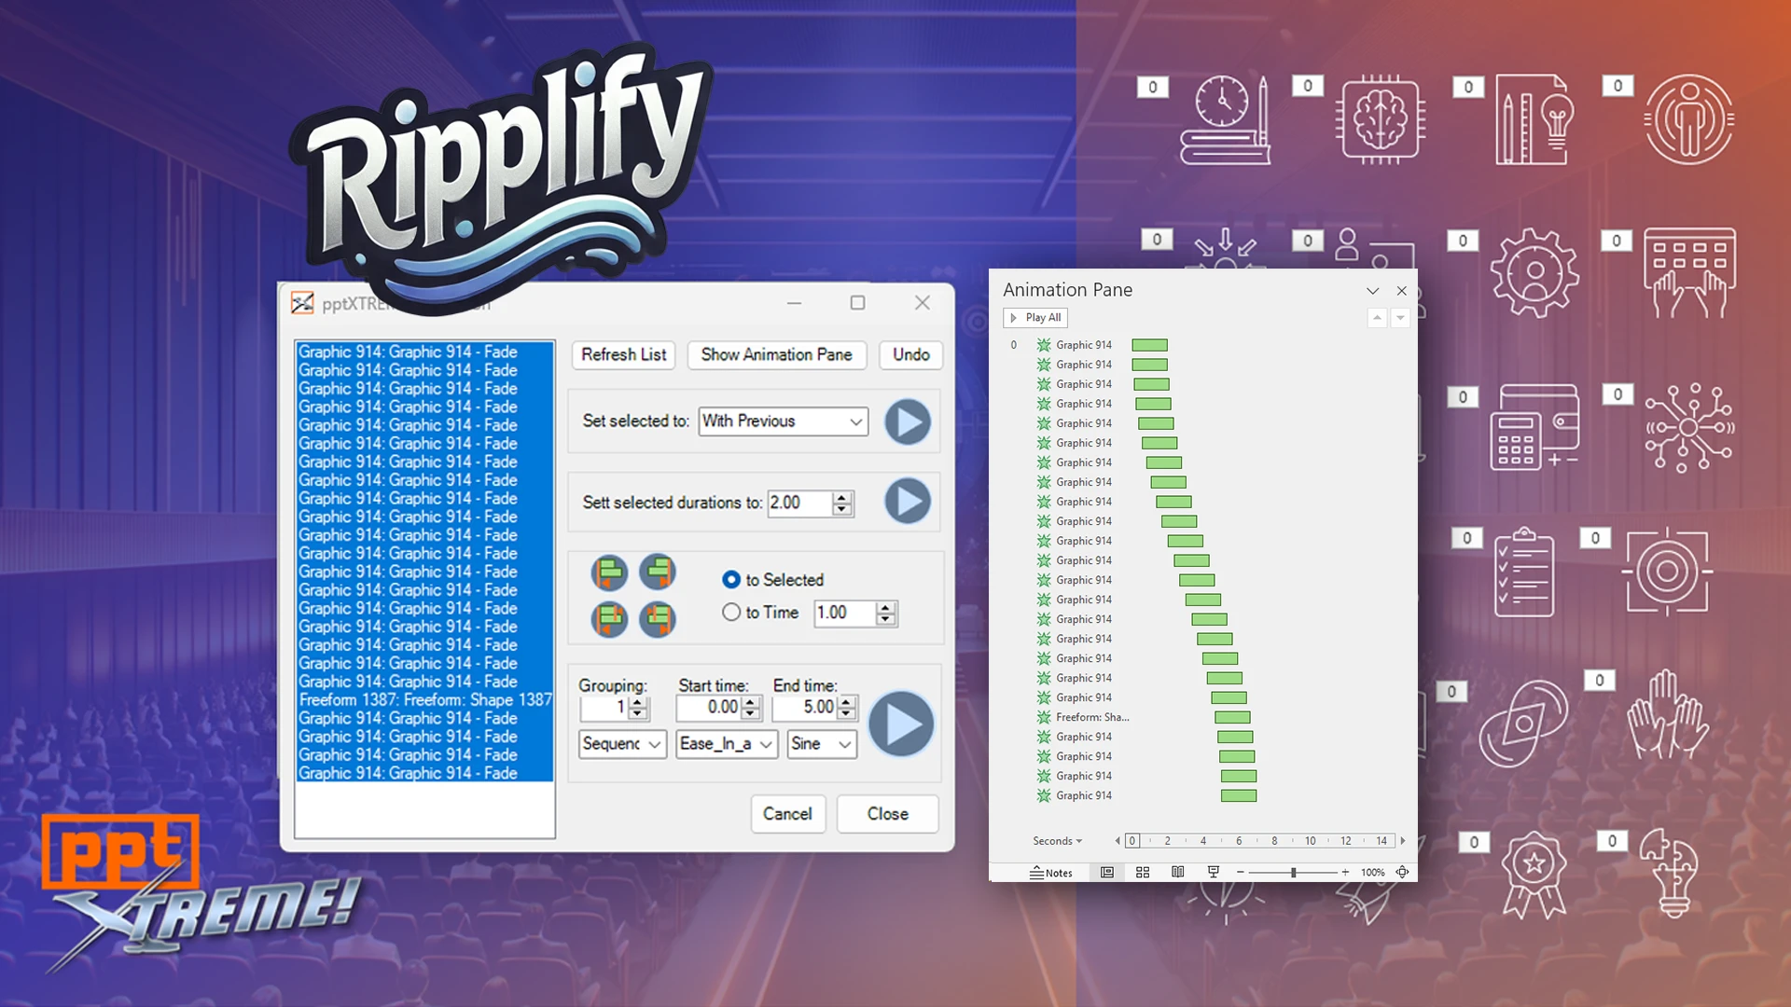The width and height of the screenshot is (1791, 1007).
Task: Start Slide Show from status bar icon
Action: [x=1214, y=873]
